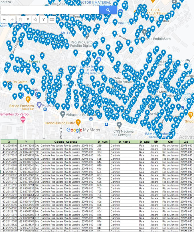Click CNS Nacional de Serviços gray pin
The width and height of the screenshot is (194, 232).
[x=119, y=125]
